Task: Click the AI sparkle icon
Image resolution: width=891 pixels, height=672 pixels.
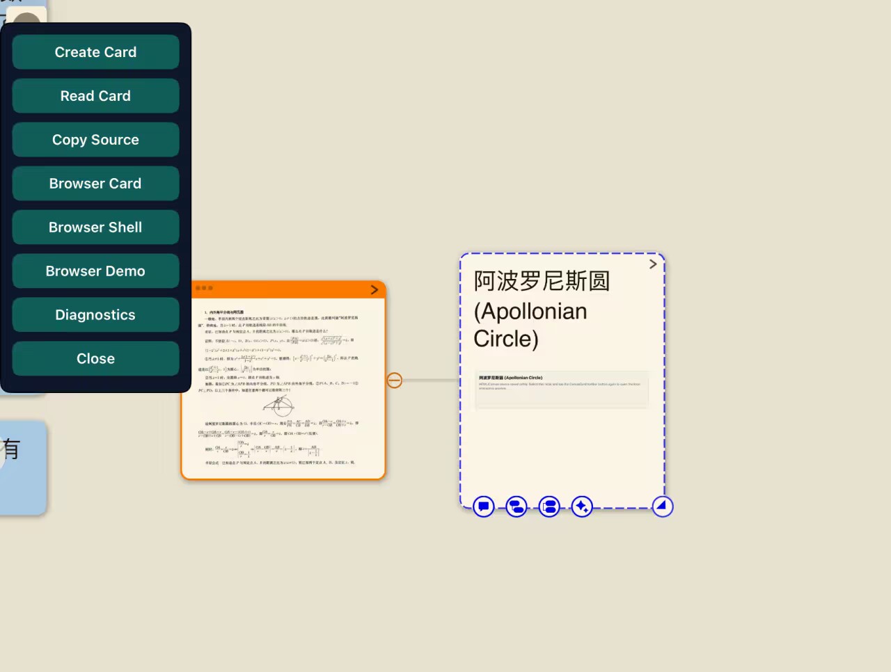Action: [582, 506]
